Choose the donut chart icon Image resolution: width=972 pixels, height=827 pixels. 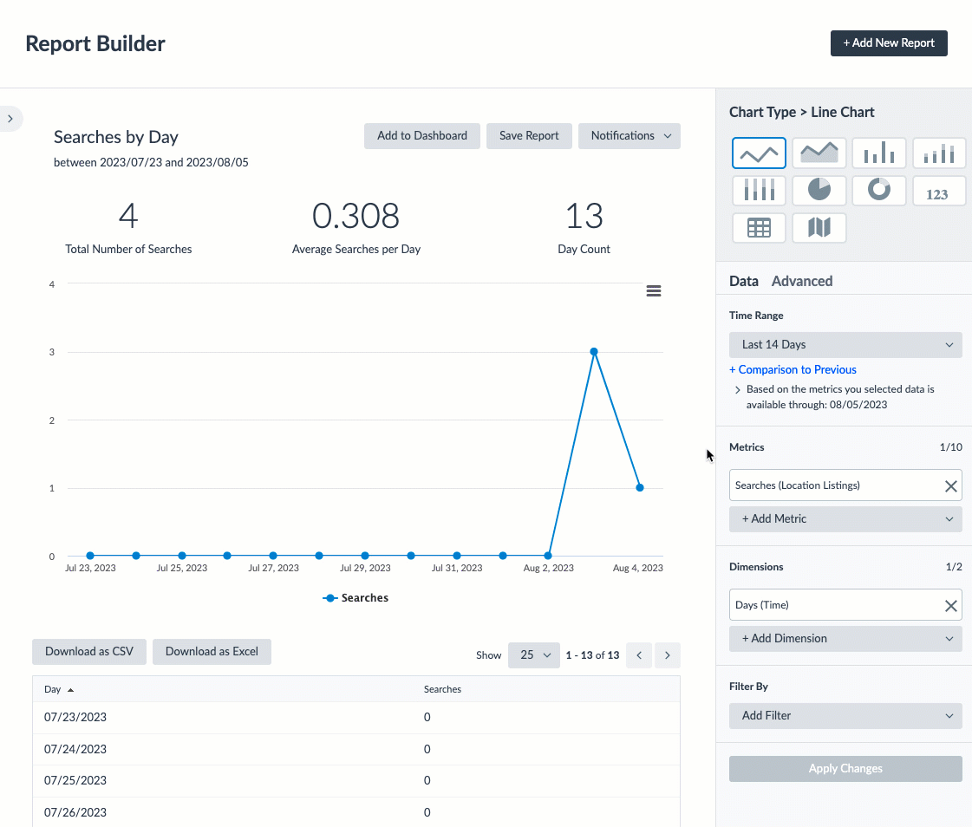(878, 190)
